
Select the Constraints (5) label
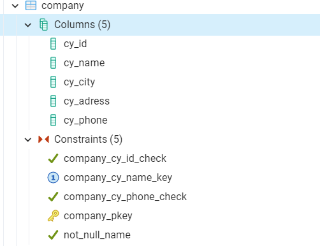88,140
